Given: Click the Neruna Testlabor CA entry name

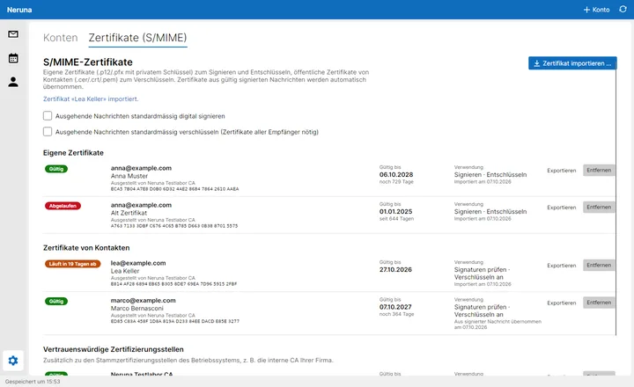Looking at the screenshot, I should pos(142,374).
